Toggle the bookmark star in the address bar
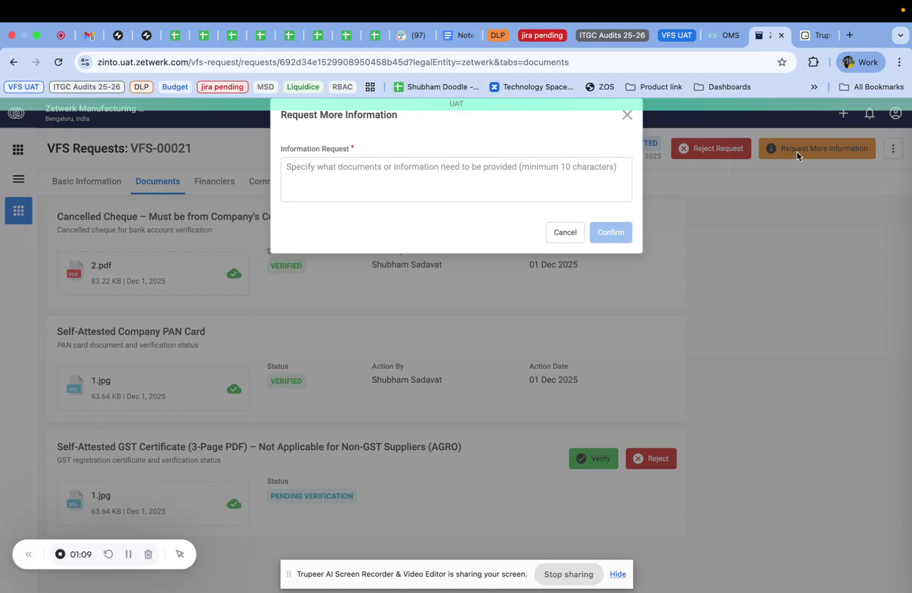 pyautogui.click(x=782, y=62)
